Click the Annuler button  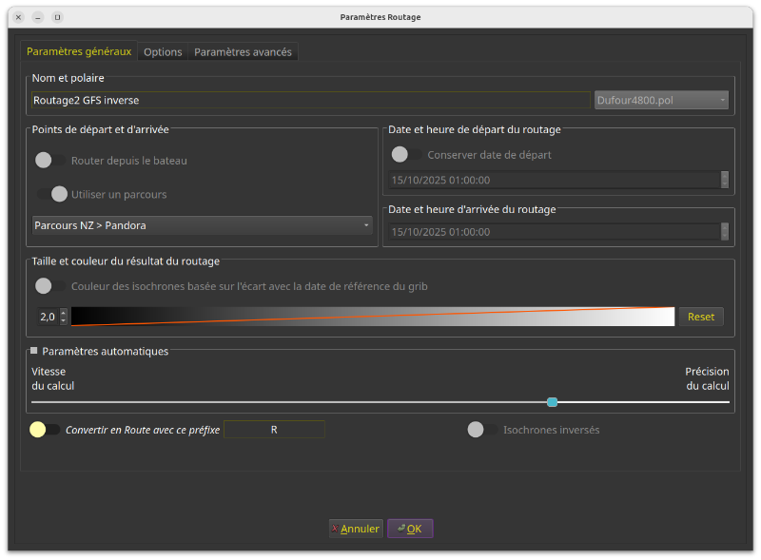click(x=356, y=529)
